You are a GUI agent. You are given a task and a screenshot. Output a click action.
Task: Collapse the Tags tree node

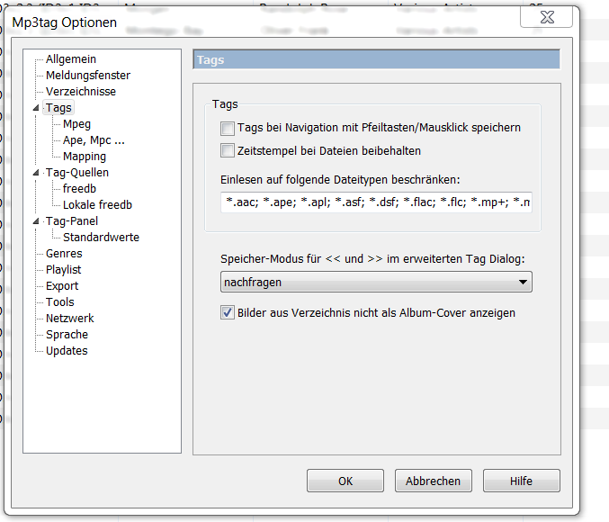coord(36,108)
